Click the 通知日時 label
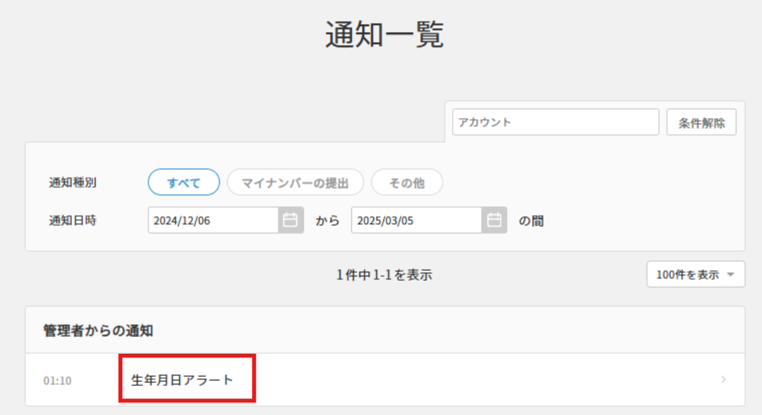 73,221
